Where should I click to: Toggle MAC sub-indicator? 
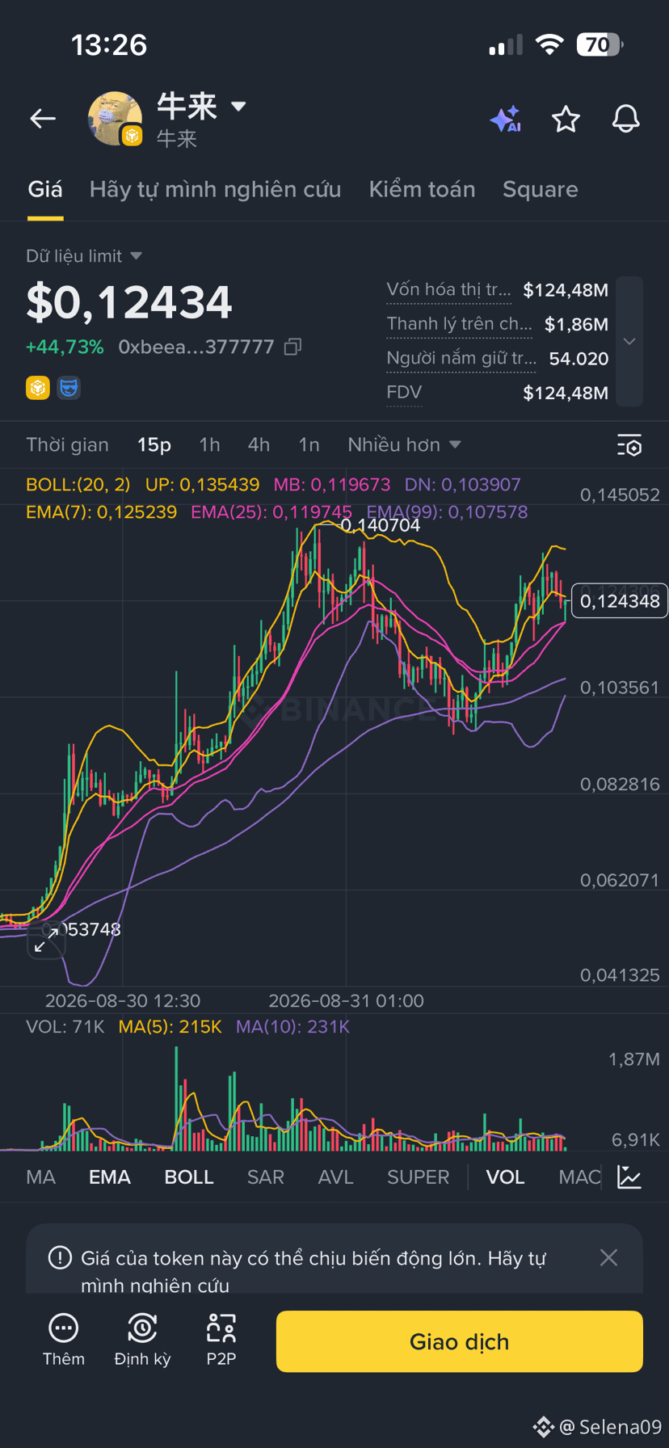tap(579, 1177)
